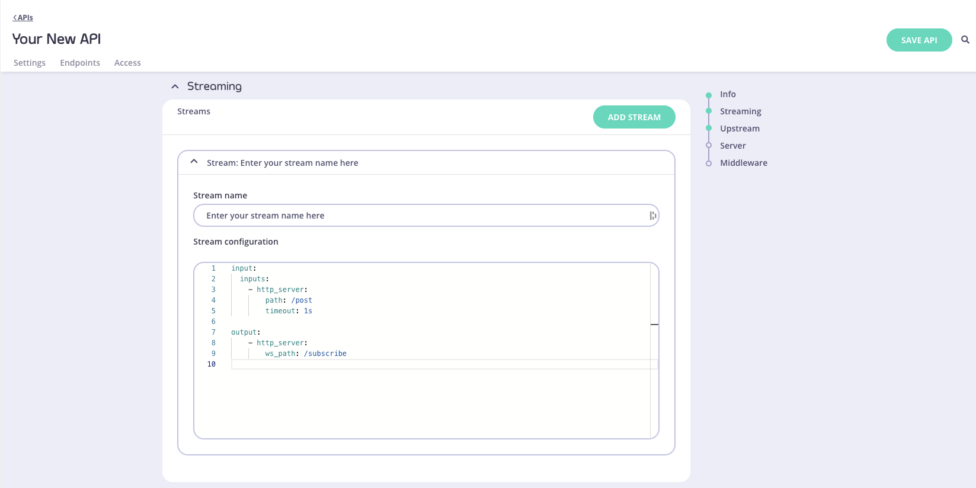Go back to APIs link
The height and width of the screenshot is (488, 976).
point(23,18)
